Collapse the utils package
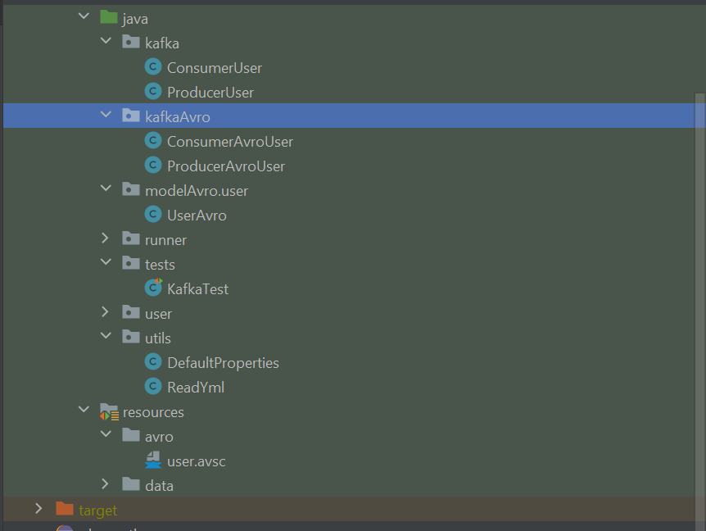This screenshot has height=531, width=706. coord(106,336)
